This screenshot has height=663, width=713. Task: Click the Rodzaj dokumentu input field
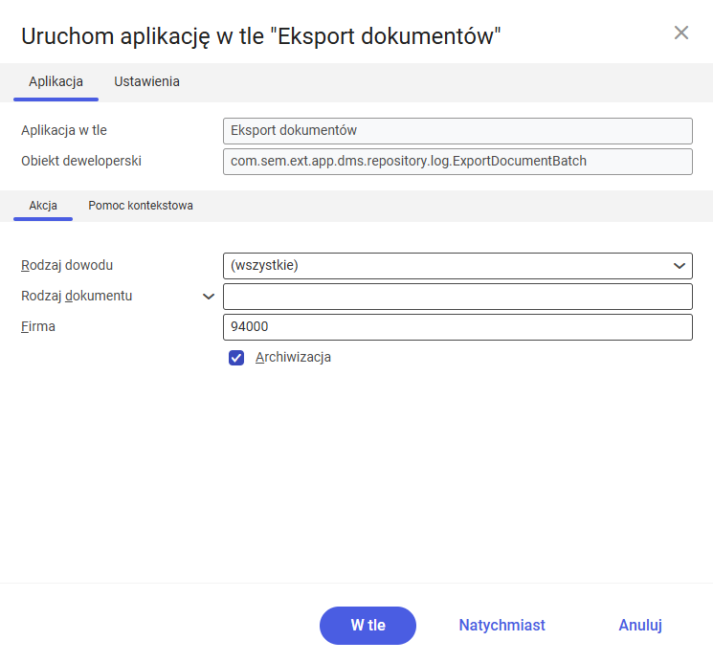click(x=457, y=297)
